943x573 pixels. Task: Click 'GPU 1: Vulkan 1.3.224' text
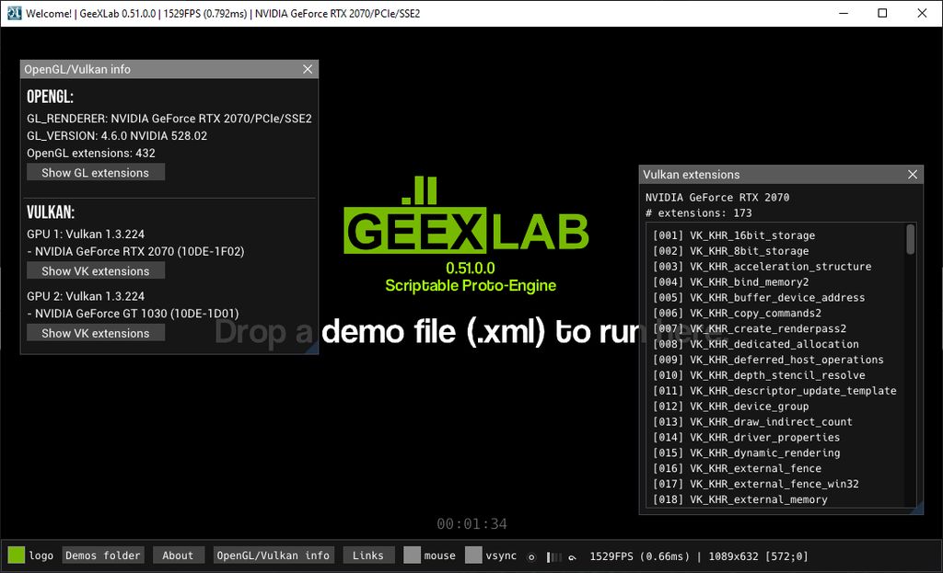(x=86, y=235)
